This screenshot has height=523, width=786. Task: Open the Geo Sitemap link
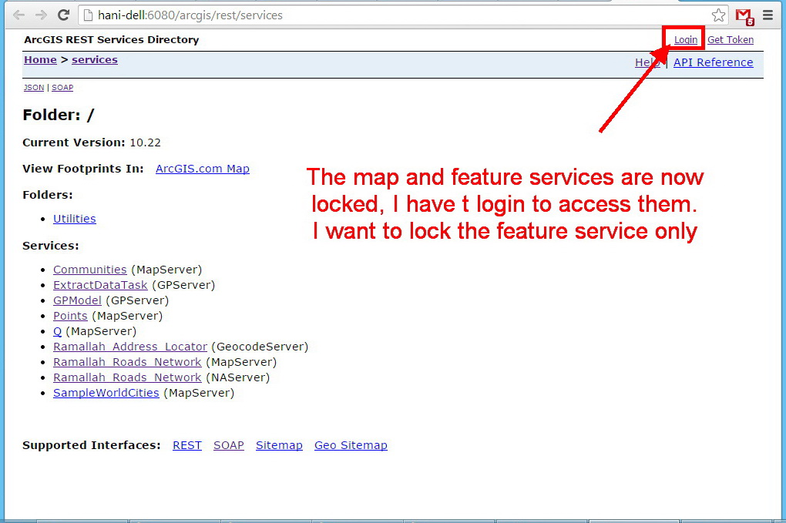click(x=351, y=445)
